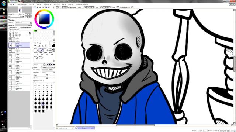Toggle preserve opacity checkbox

tap(9, 28)
